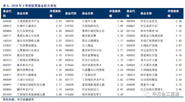The width and height of the screenshot is (185, 102).
Task: Click fund code 000884
Action: coord(7,31)
